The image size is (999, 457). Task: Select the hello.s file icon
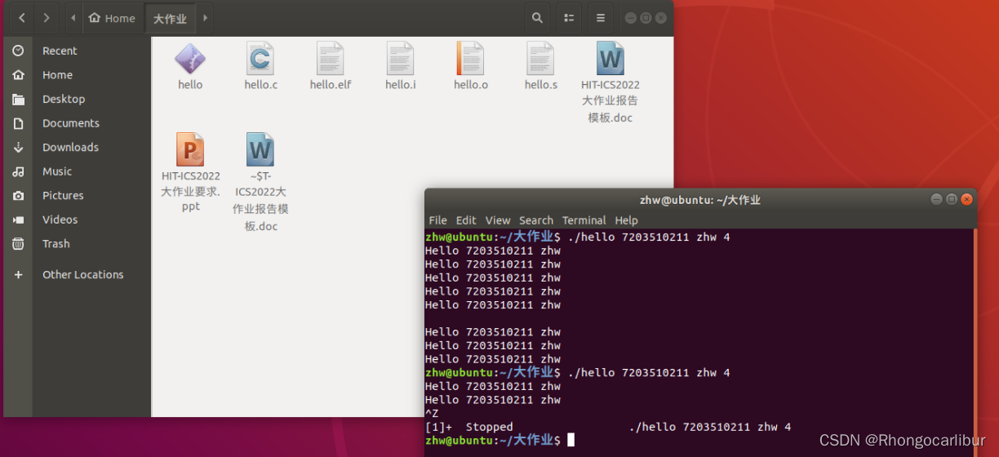click(541, 59)
